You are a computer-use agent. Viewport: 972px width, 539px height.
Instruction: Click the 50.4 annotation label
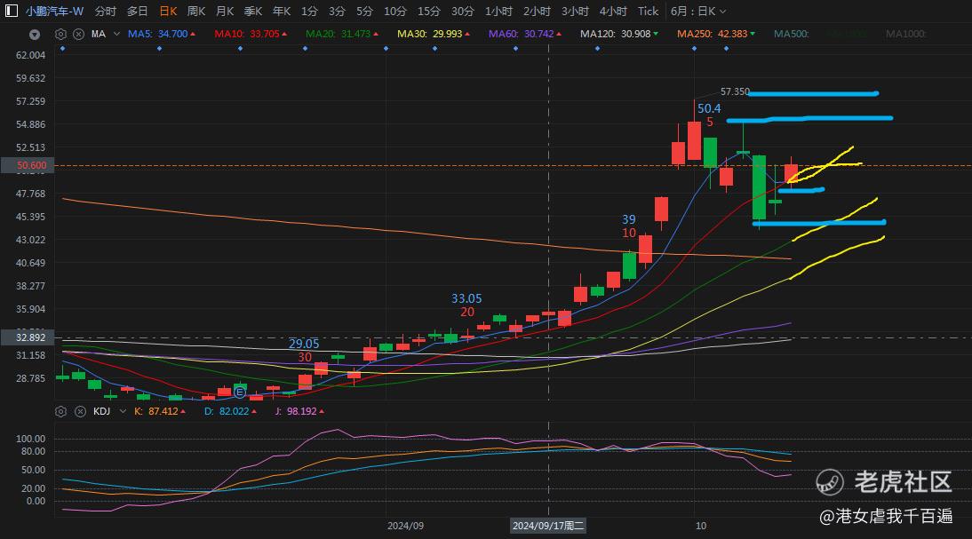(x=709, y=108)
